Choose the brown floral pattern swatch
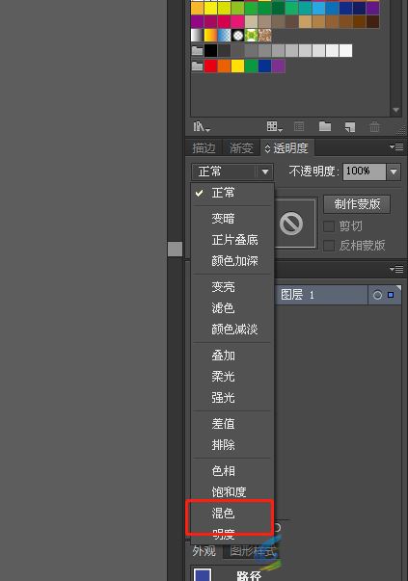The image size is (408, 581). coord(265,36)
